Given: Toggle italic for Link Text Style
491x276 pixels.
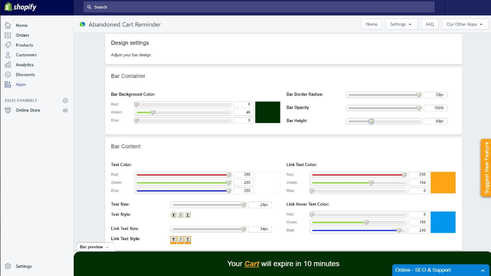Looking at the screenshot, I should 180,240.
